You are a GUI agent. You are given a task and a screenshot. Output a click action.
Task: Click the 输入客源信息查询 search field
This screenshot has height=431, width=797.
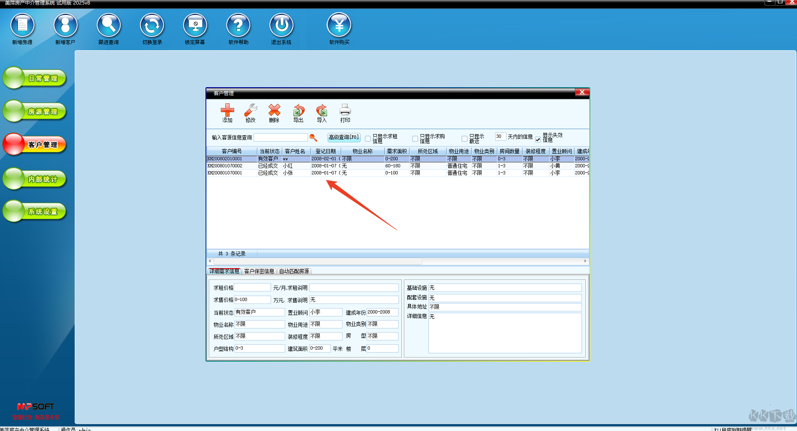281,137
